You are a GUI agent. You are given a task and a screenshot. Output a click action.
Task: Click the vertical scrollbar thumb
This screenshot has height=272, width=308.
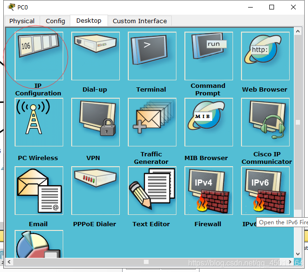point(298,122)
